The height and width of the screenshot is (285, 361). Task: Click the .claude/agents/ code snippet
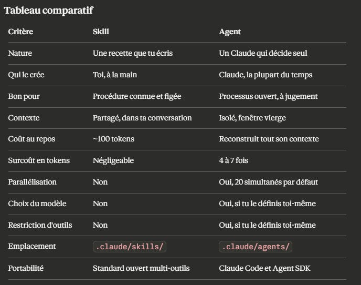point(256,247)
